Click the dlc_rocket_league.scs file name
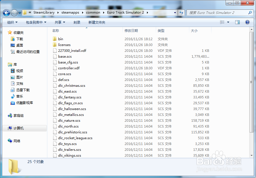The height and width of the screenshot is (178, 256). pos(75,138)
